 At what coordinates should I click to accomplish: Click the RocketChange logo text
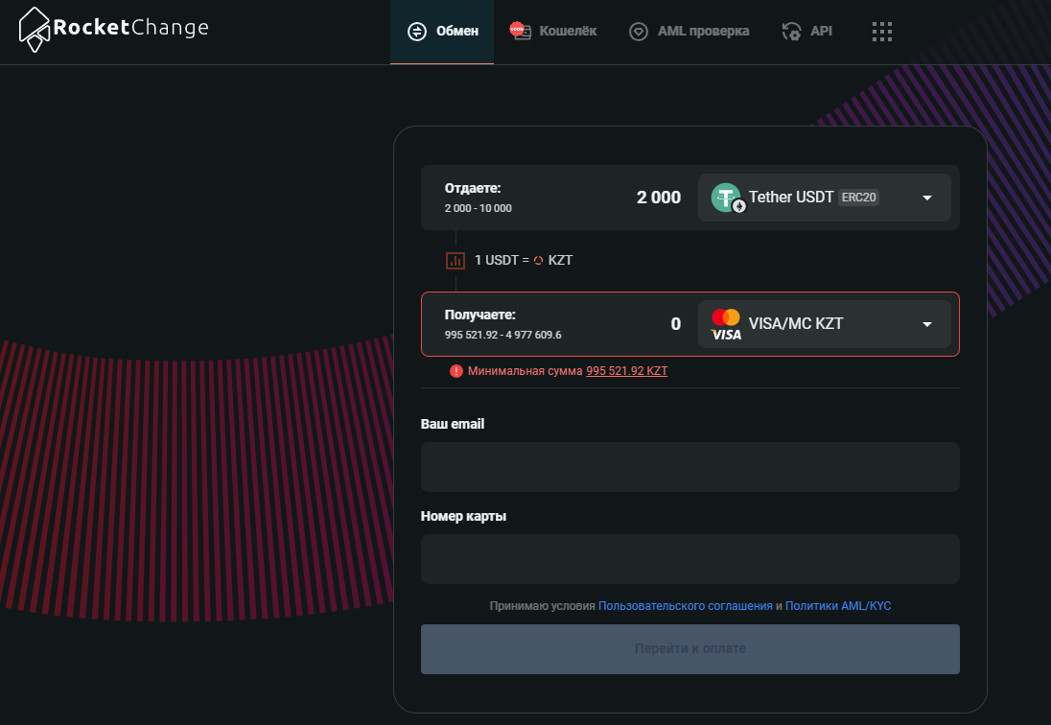130,28
